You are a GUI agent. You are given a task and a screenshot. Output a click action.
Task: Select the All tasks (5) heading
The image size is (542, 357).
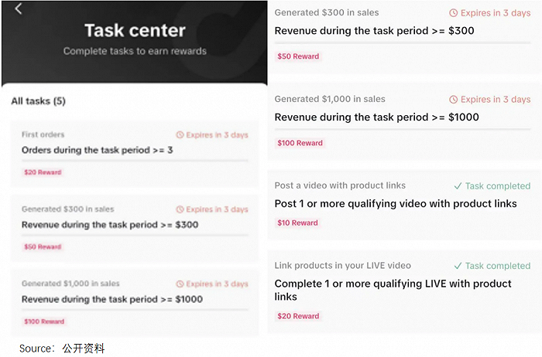[39, 101]
